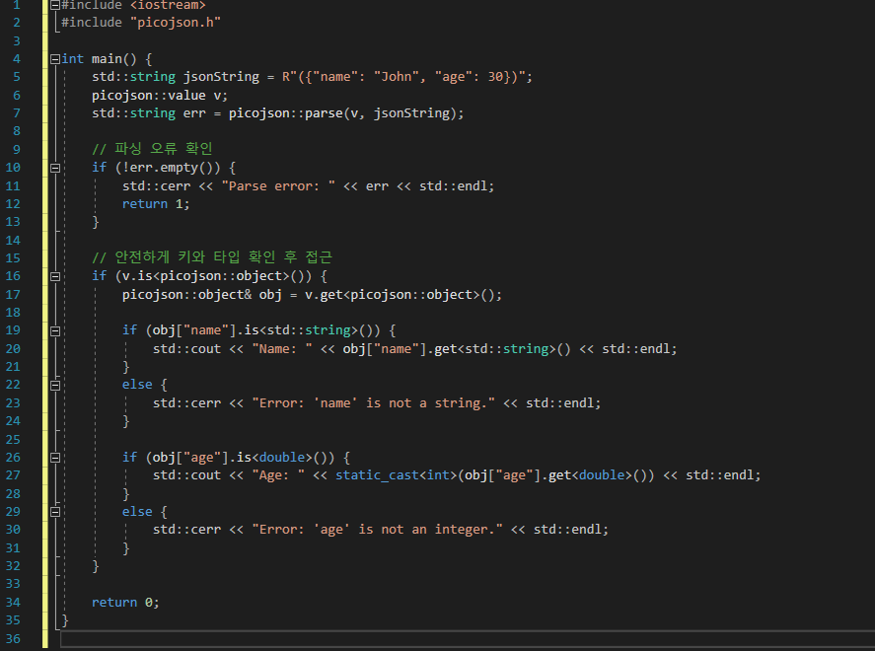Collapse the v.is<picojson::object> if block
This screenshot has width=875, height=651.
click(x=54, y=276)
